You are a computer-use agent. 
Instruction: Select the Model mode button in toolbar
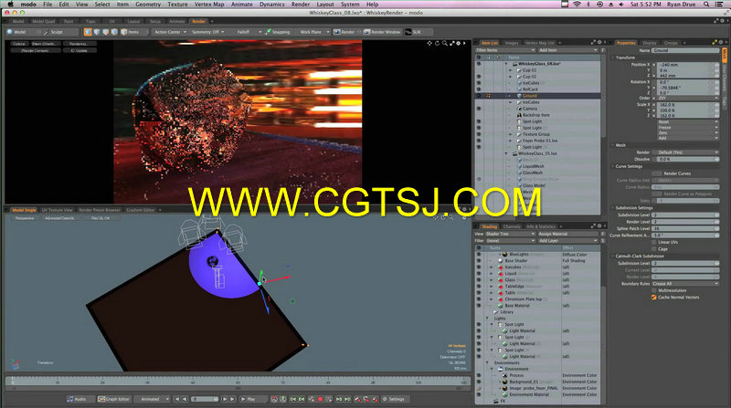[x=20, y=32]
